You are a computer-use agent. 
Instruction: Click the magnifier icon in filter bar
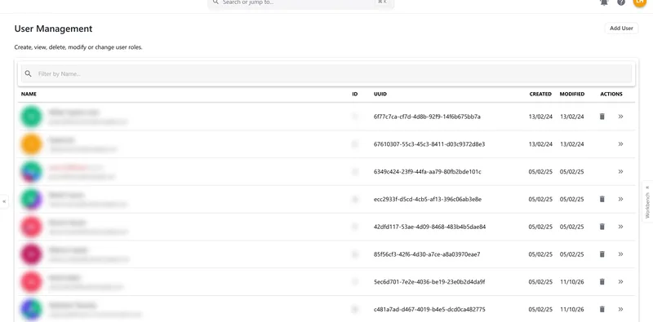click(28, 73)
